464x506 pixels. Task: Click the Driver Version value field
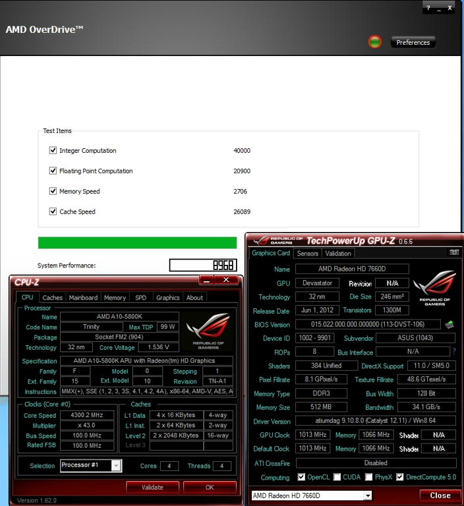(376, 421)
